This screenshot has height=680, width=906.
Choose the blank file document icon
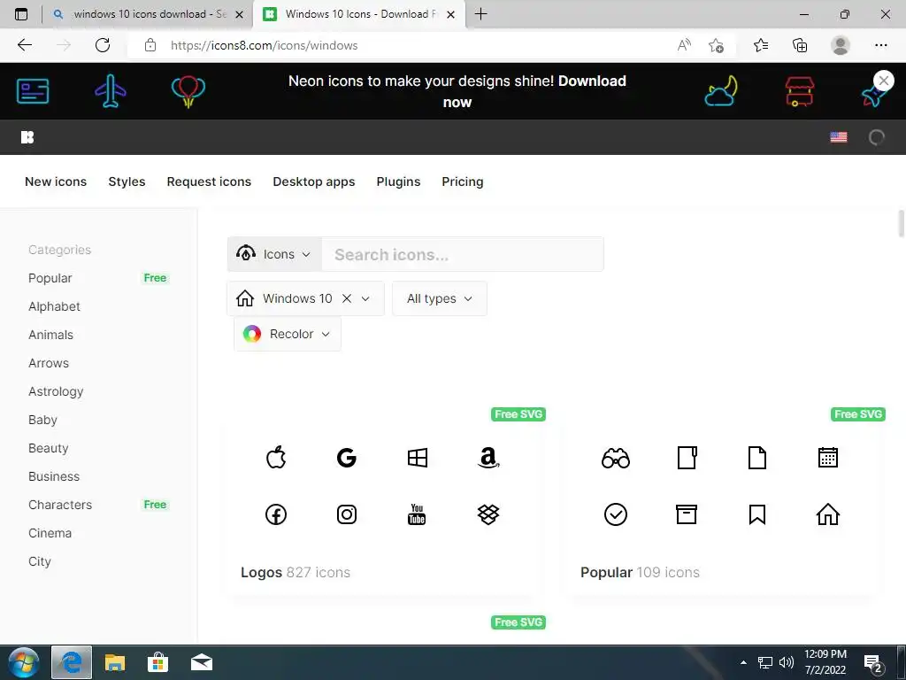[757, 458]
